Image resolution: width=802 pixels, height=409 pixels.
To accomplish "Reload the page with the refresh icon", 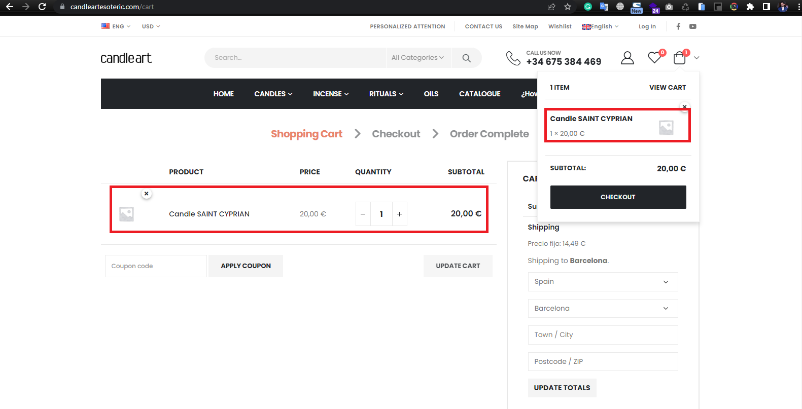I will coord(42,7).
